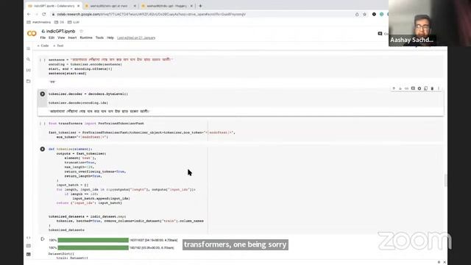The width and height of the screenshot is (471, 265).
Task: Open the Insert menu
Action: [72, 38]
